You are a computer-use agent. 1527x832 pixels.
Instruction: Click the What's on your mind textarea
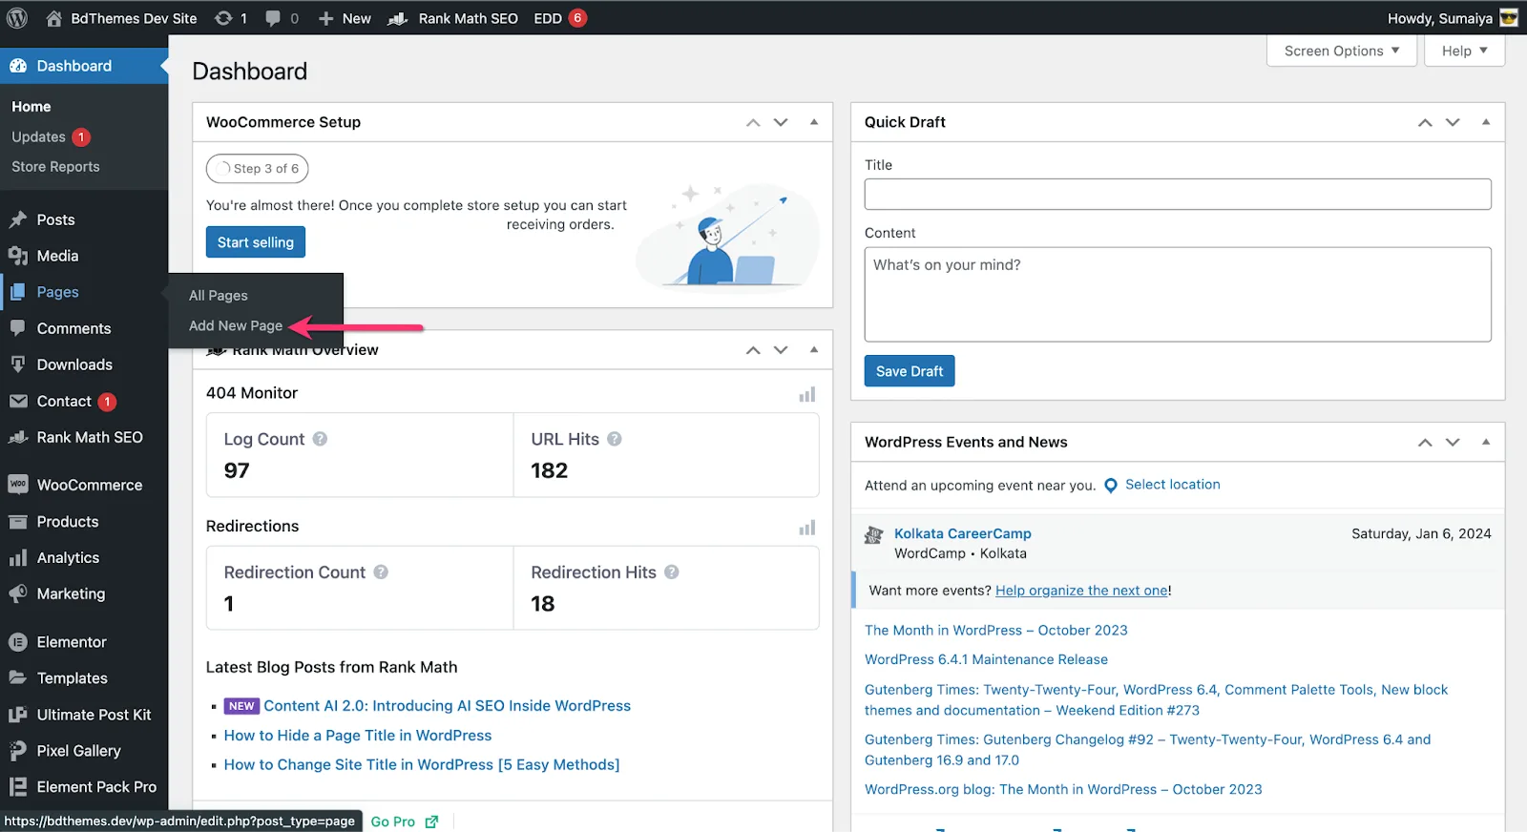[1178, 295]
